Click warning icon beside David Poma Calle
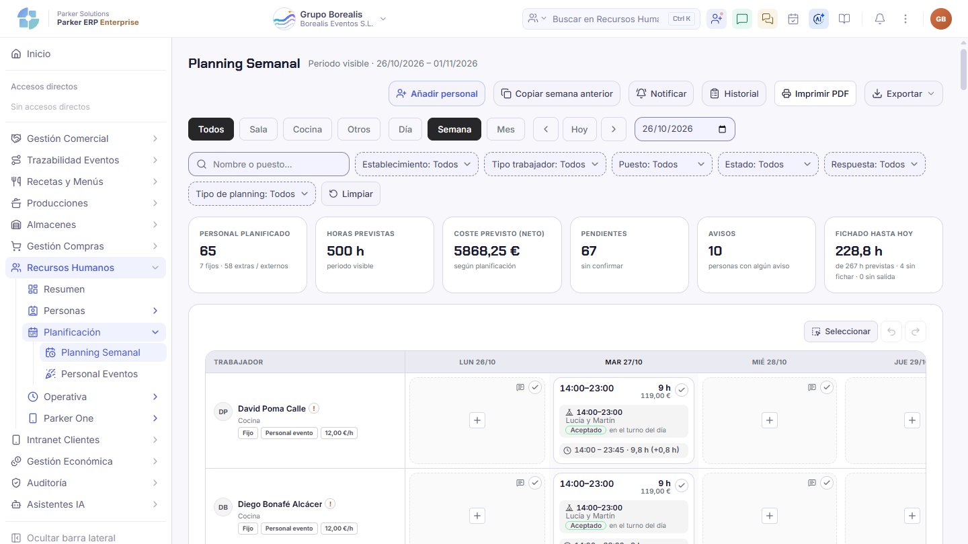The width and height of the screenshot is (968, 544). click(x=314, y=408)
